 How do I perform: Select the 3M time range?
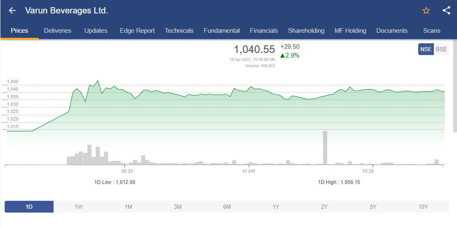pos(177,207)
